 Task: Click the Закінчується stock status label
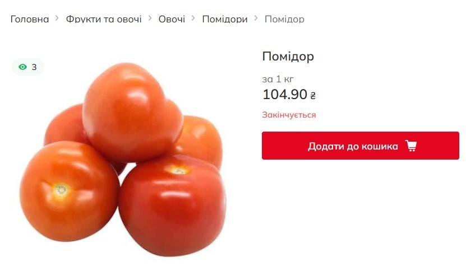(x=289, y=115)
